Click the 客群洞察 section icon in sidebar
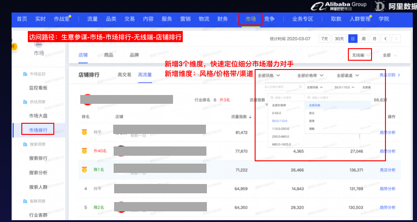Screen dimensions: 417x222 [x=25, y=201]
